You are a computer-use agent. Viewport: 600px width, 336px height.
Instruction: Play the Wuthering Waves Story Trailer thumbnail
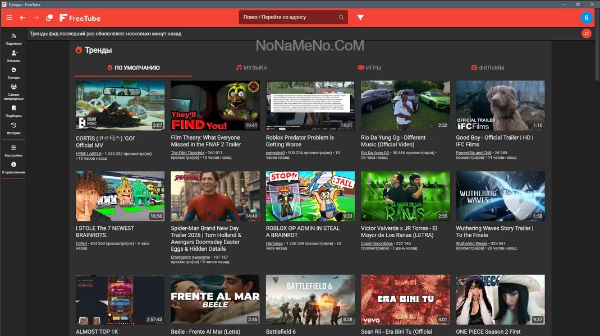point(500,196)
